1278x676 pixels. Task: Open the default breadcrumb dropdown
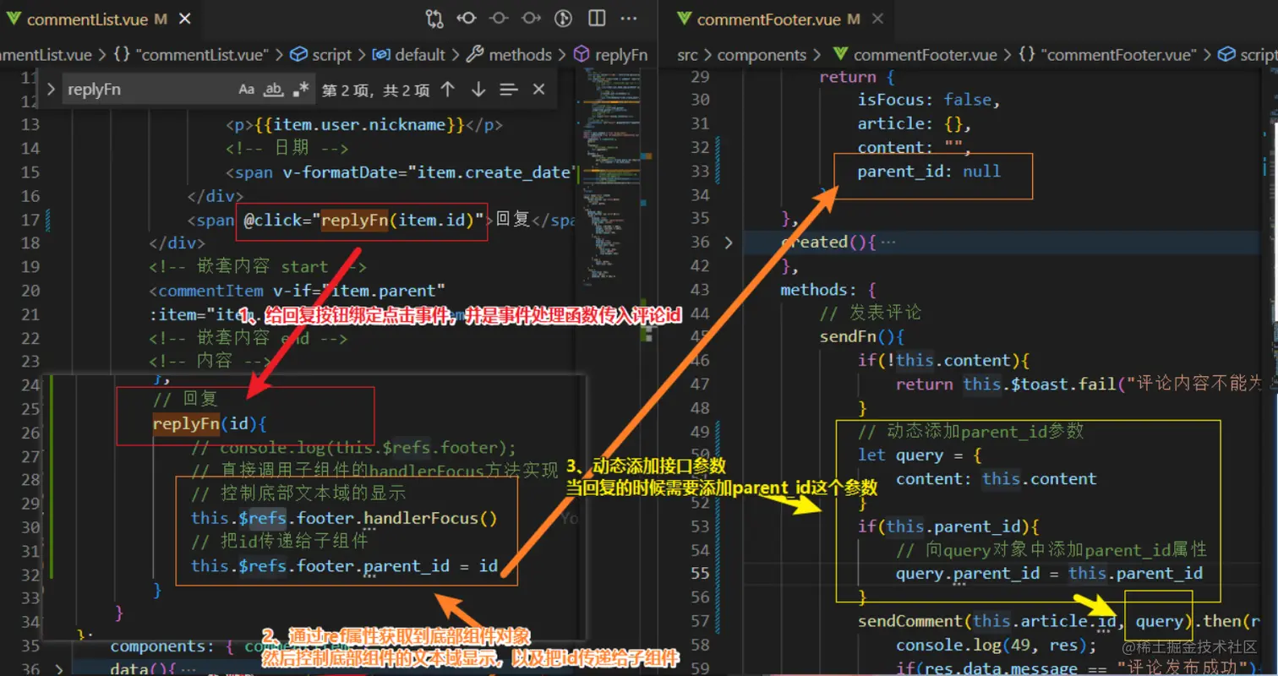[409, 55]
